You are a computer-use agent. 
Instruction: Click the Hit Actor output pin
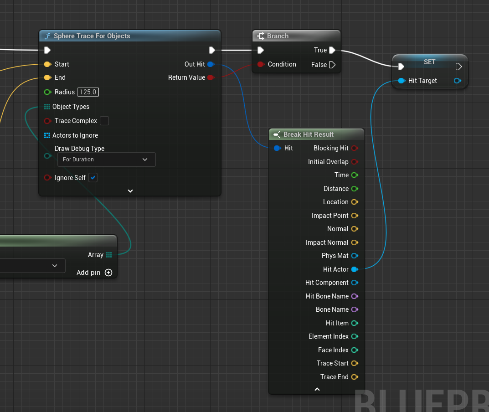pyautogui.click(x=355, y=269)
